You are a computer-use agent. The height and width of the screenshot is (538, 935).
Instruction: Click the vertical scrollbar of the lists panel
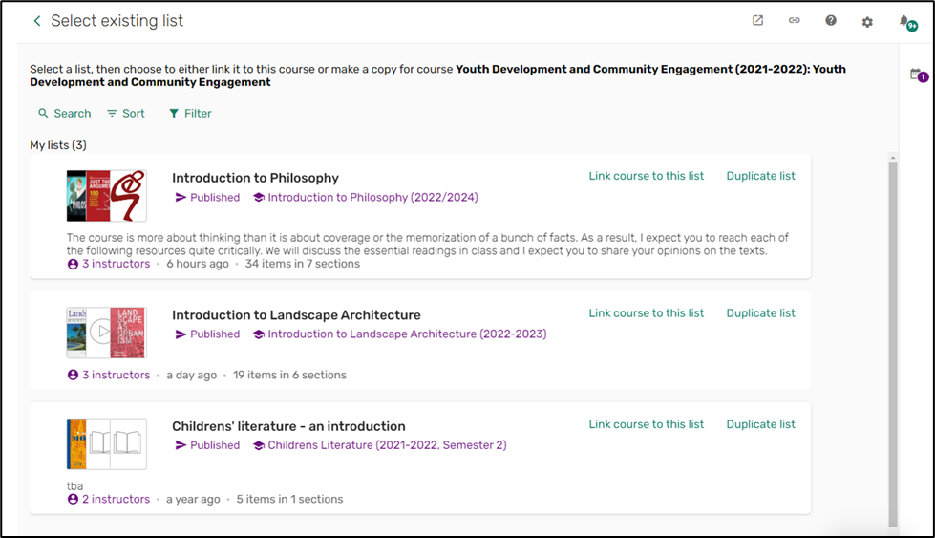[x=893, y=345]
